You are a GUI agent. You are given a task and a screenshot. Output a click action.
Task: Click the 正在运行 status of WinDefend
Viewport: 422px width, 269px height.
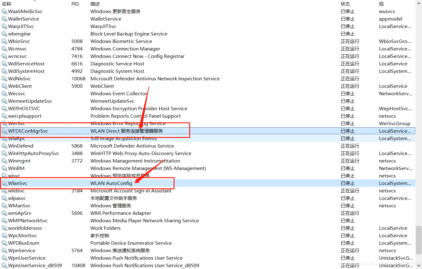(x=350, y=146)
